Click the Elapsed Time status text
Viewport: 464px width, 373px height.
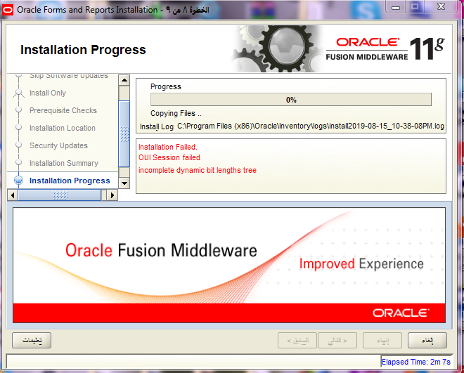pyautogui.click(x=415, y=362)
